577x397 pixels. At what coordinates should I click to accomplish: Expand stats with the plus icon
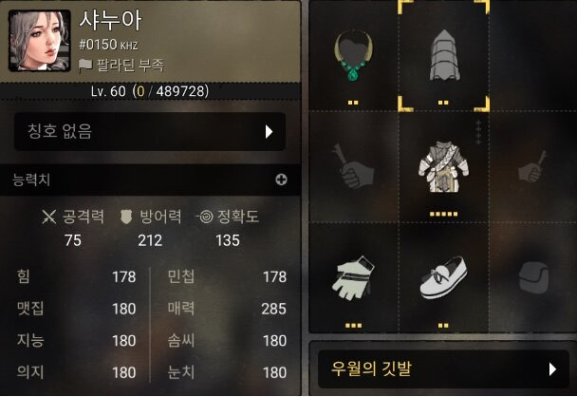click(x=281, y=180)
